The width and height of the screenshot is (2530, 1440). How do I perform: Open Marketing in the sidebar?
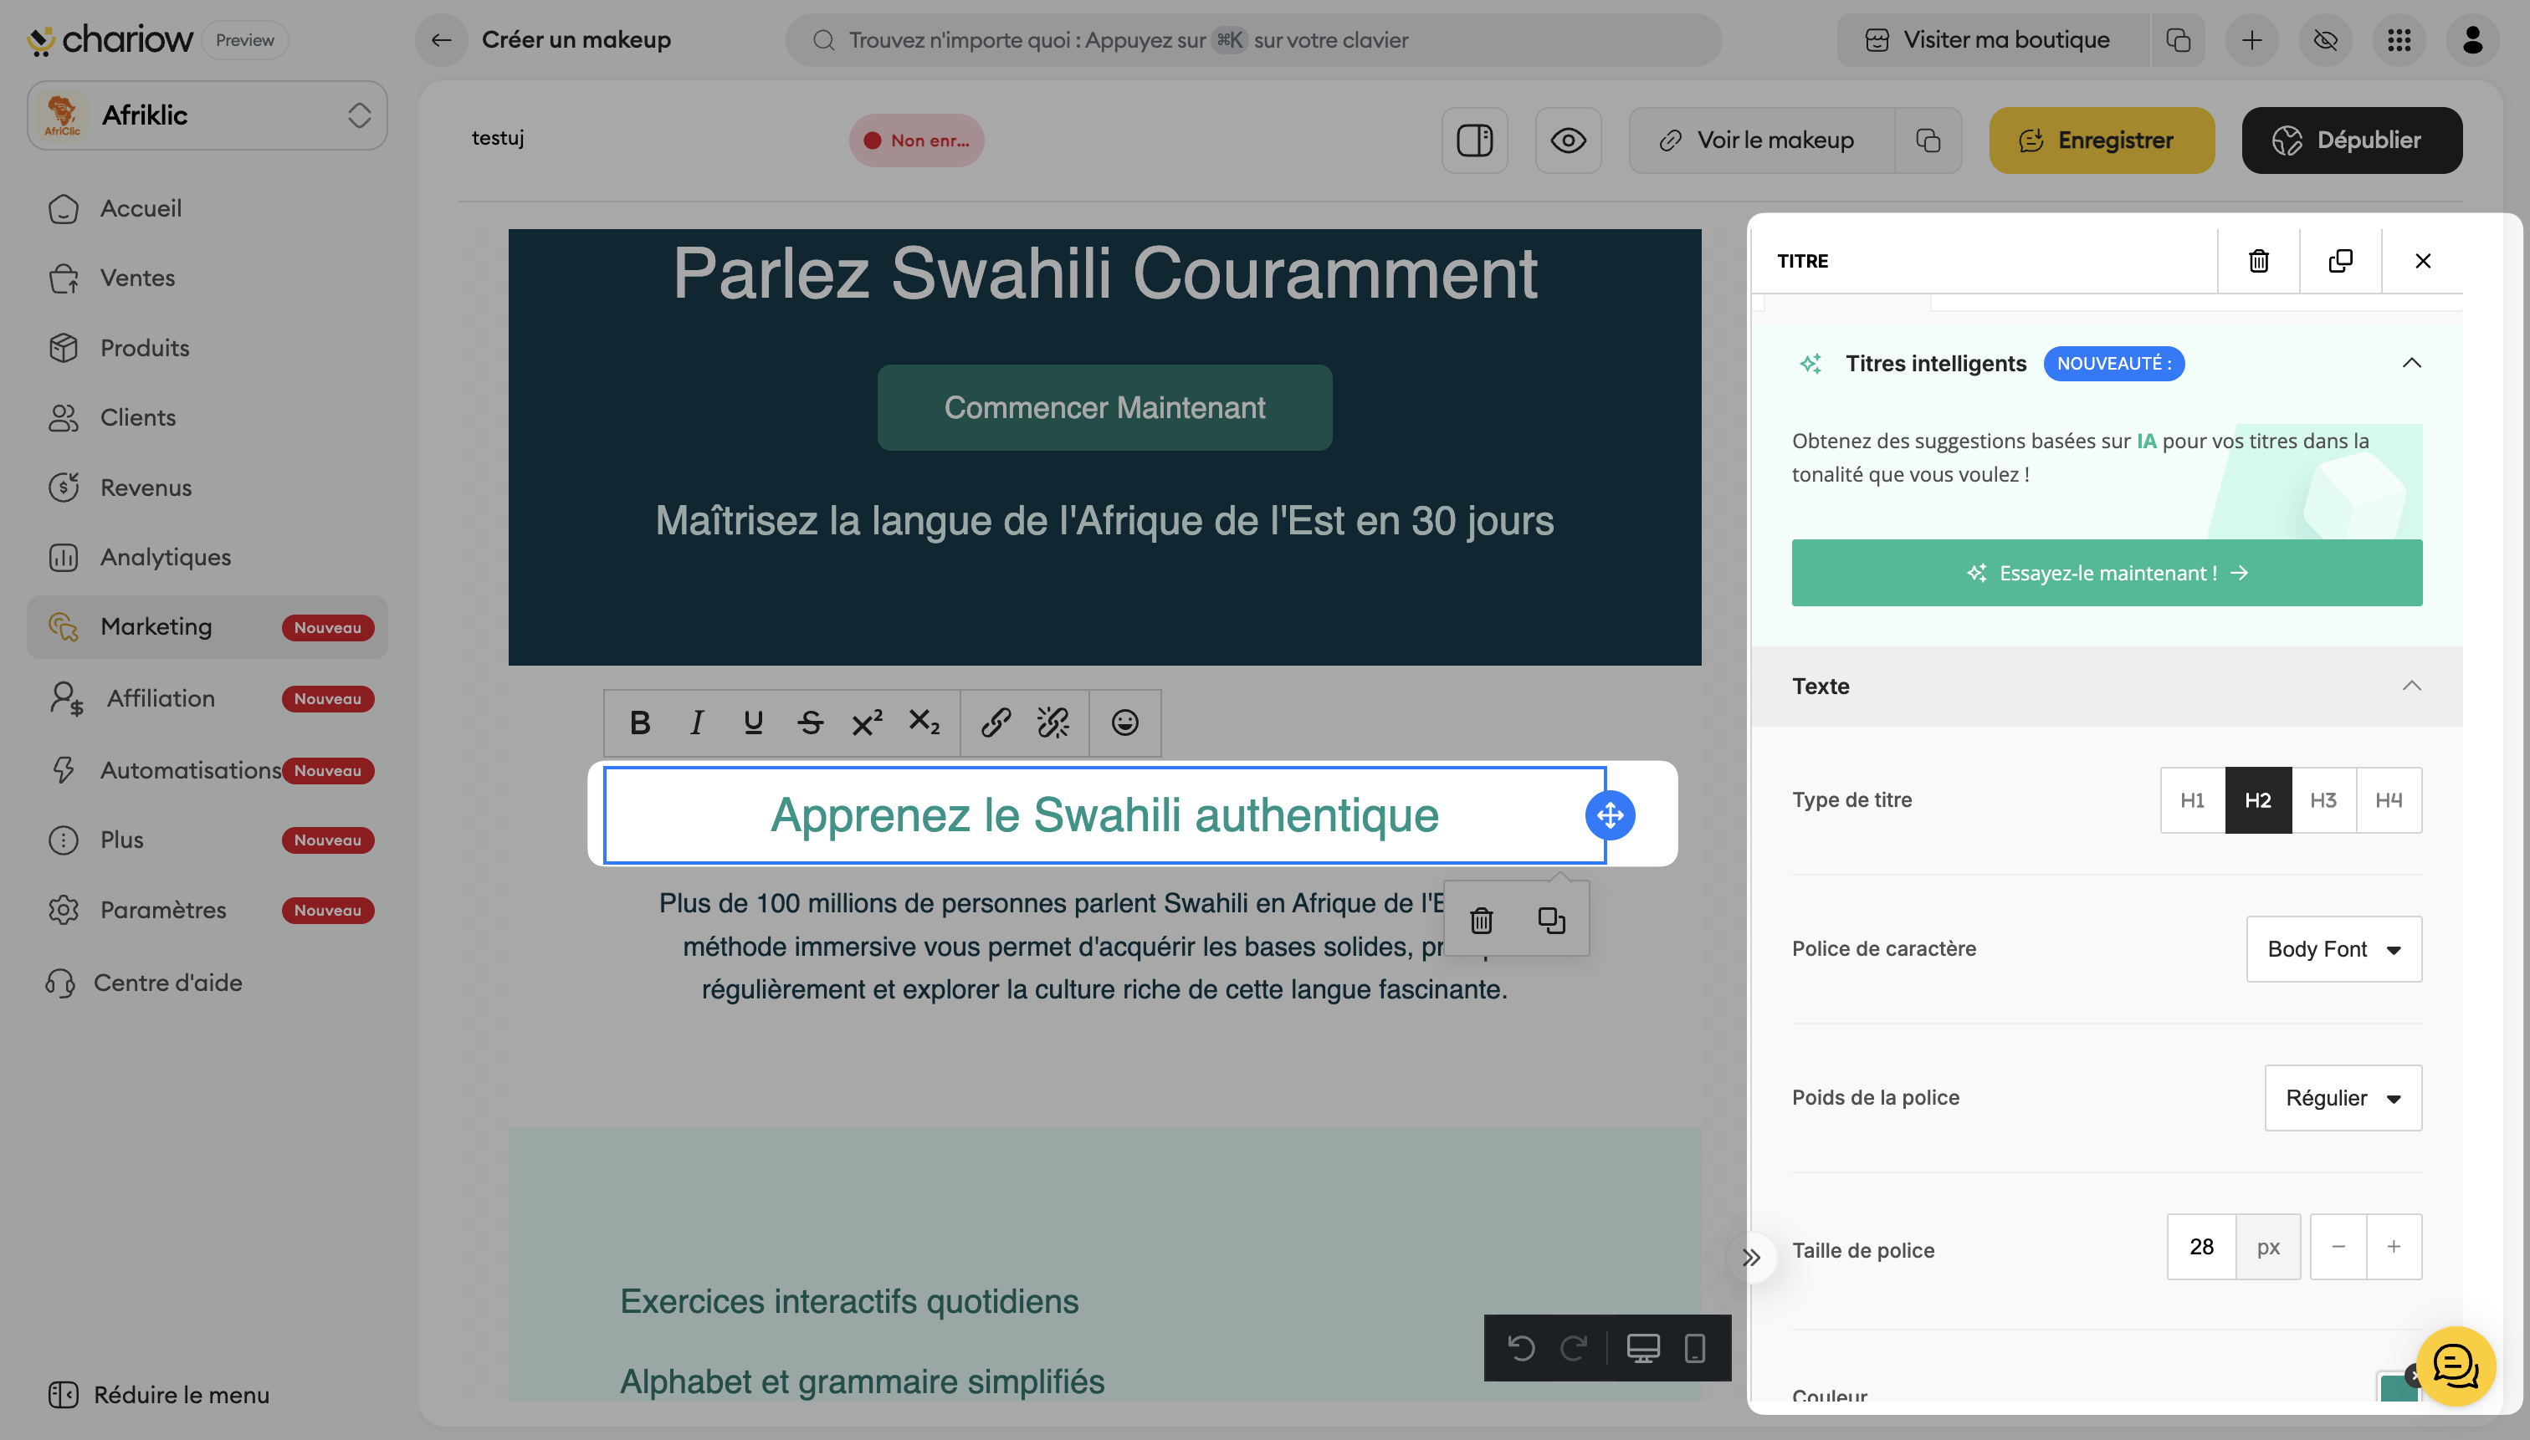coord(156,627)
